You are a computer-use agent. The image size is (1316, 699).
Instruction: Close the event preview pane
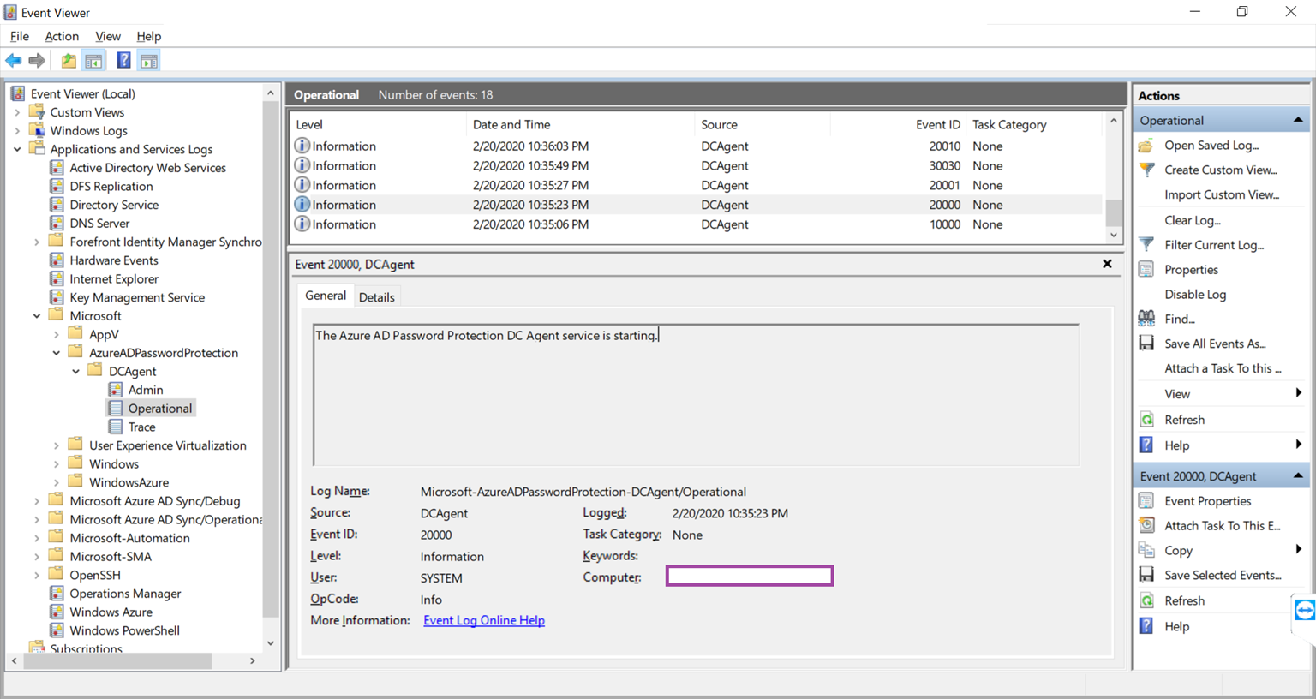pos(1107,264)
